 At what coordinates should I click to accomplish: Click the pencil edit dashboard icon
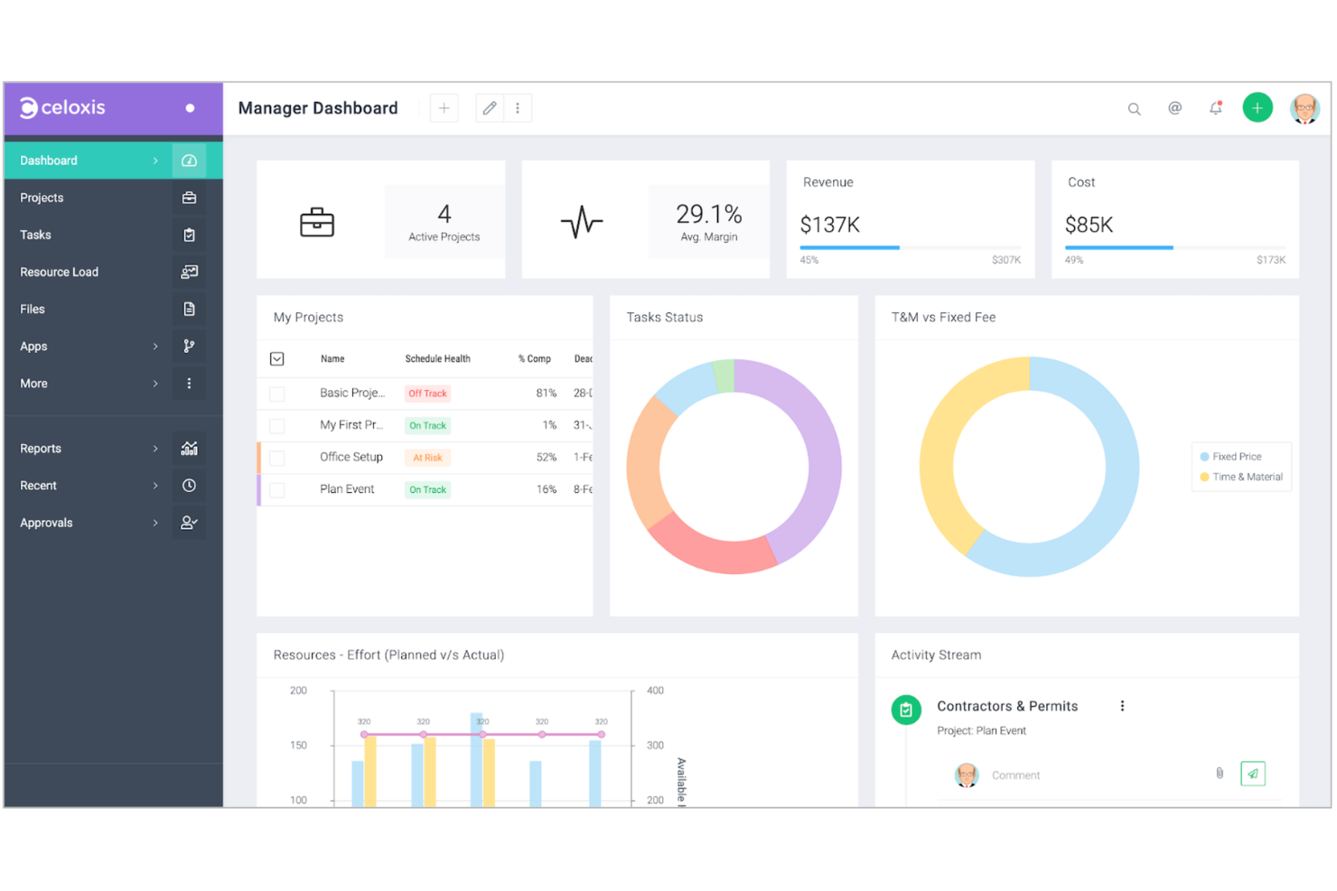click(490, 108)
